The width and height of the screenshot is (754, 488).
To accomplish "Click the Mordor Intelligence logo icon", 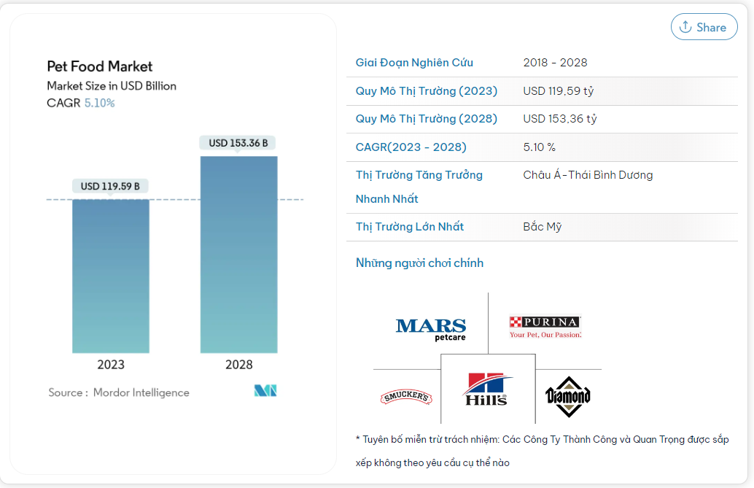I will point(265,391).
